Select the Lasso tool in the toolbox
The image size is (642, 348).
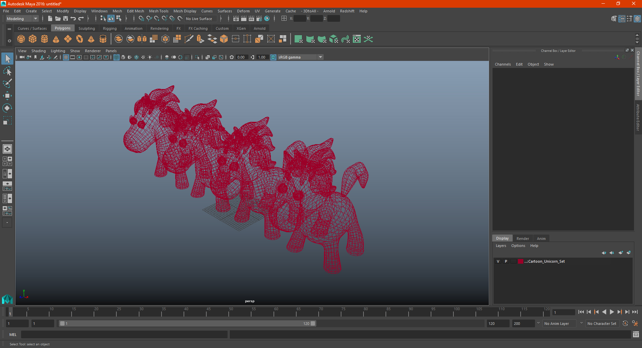point(7,71)
